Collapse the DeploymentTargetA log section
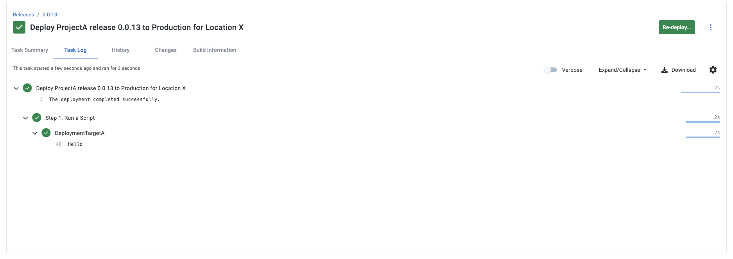733x259 pixels. coord(35,133)
